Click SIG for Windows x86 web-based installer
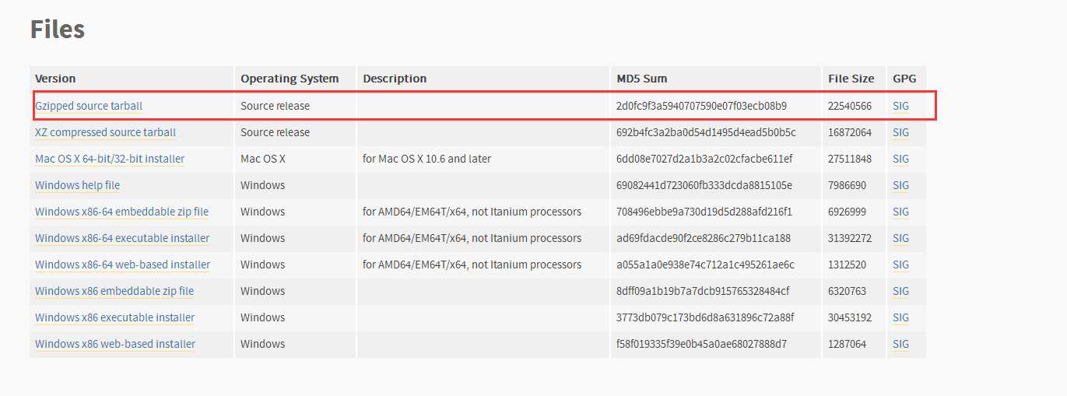 [900, 344]
